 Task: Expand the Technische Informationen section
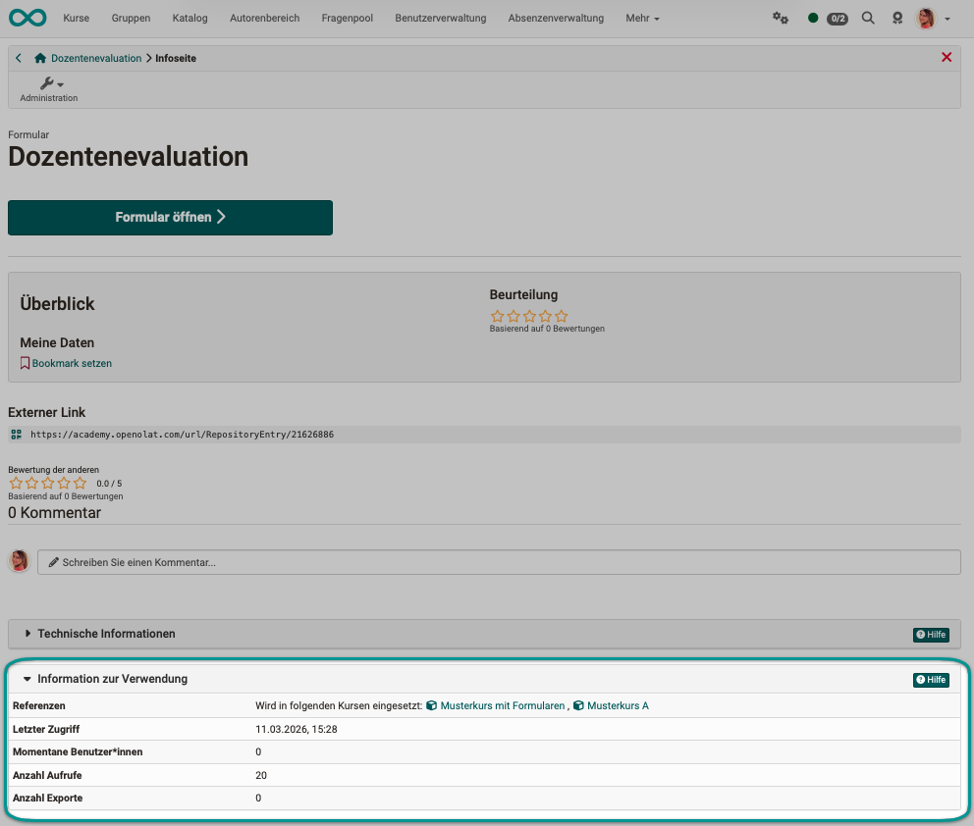106,634
